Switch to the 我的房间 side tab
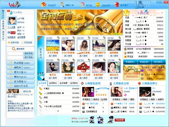 coord(3,25)
